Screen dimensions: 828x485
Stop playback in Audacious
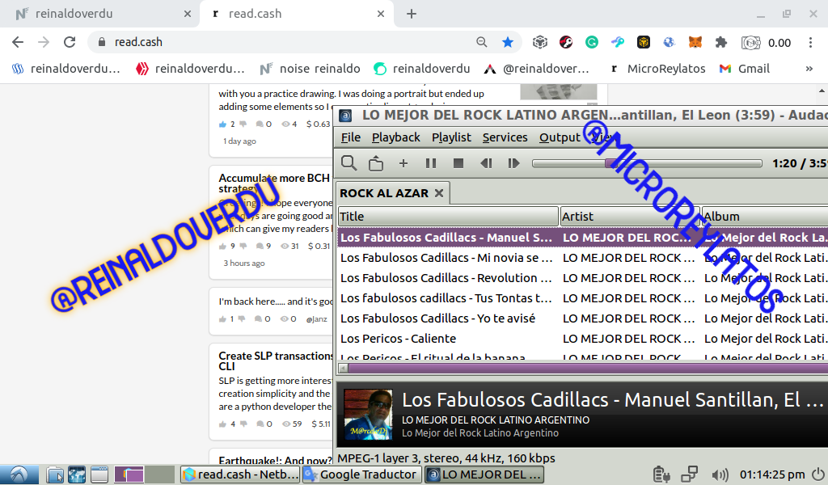[x=458, y=163]
